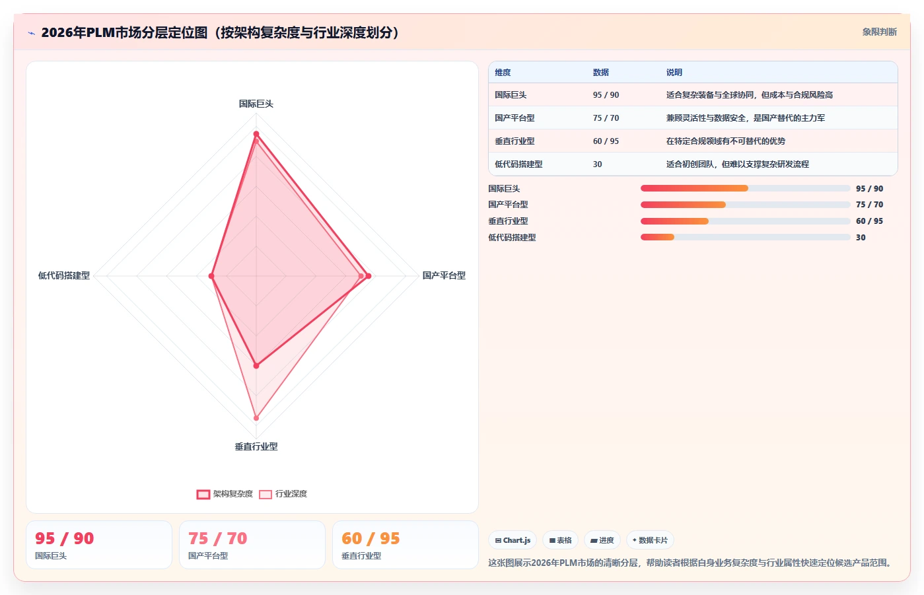Image resolution: width=924 pixels, height=595 pixels.
Task: Click the 国际巨头 progress bar
Action: (745, 188)
